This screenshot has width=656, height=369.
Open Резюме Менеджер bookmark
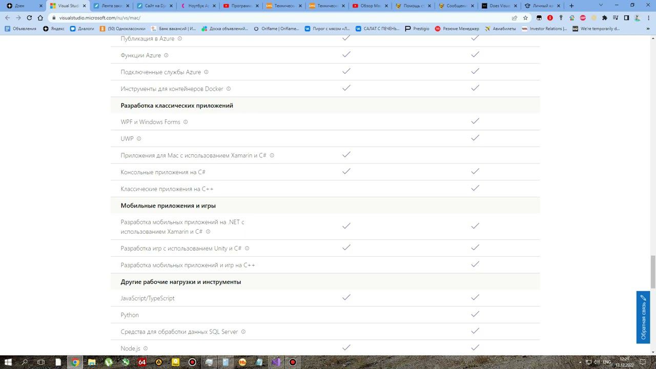coord(457,29)
